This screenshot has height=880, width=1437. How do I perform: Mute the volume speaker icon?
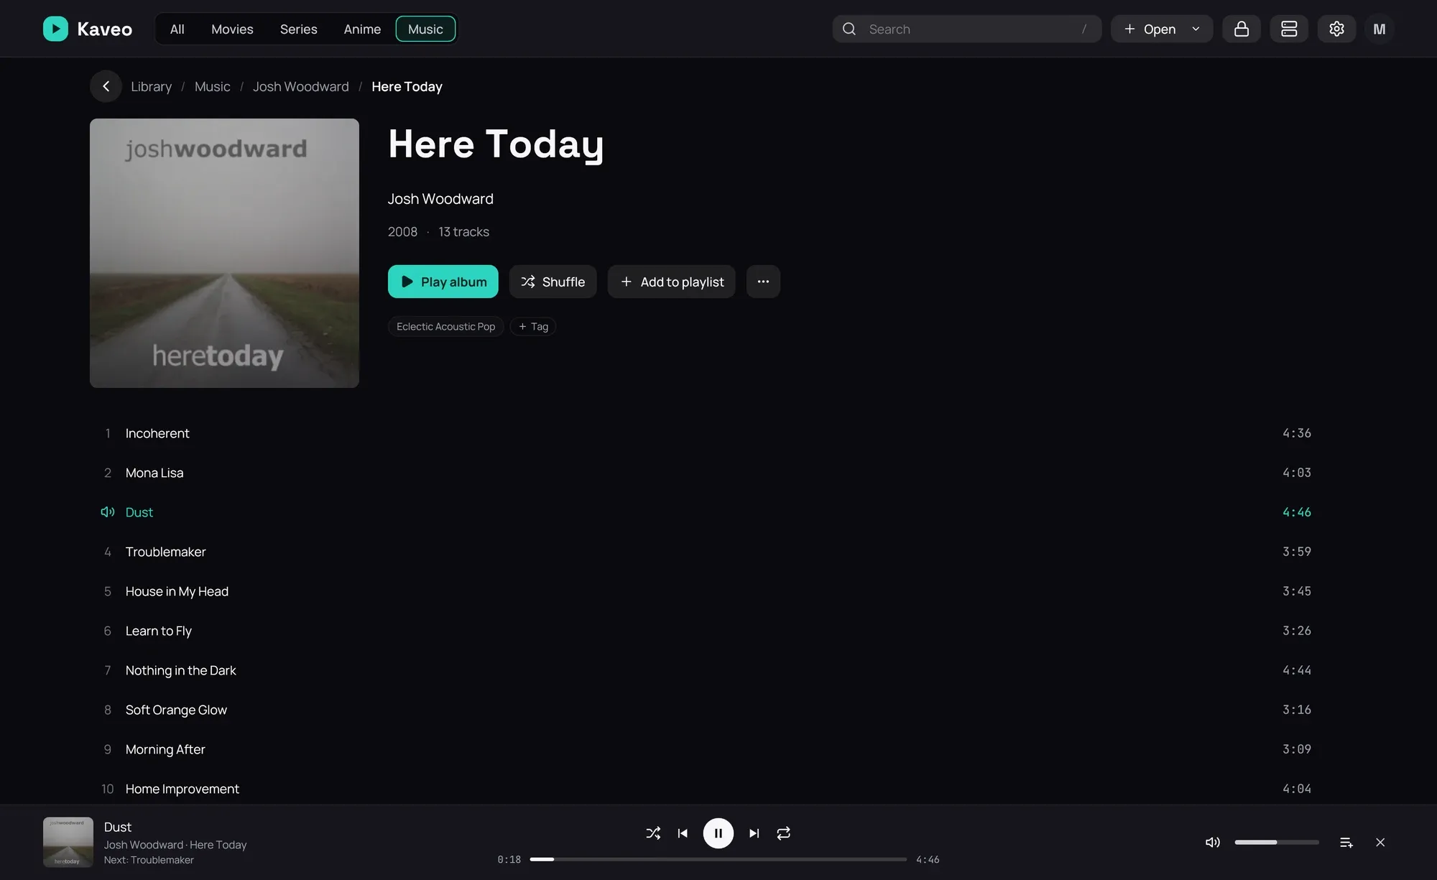(x=1213, y=842)
